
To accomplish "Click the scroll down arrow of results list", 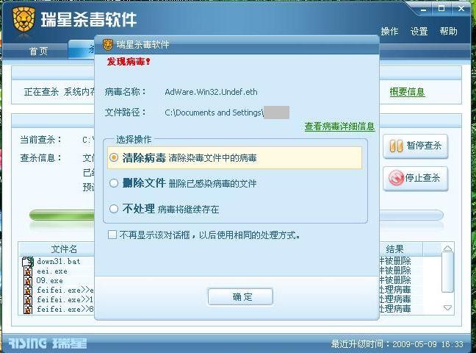I will tap(447, 308).
